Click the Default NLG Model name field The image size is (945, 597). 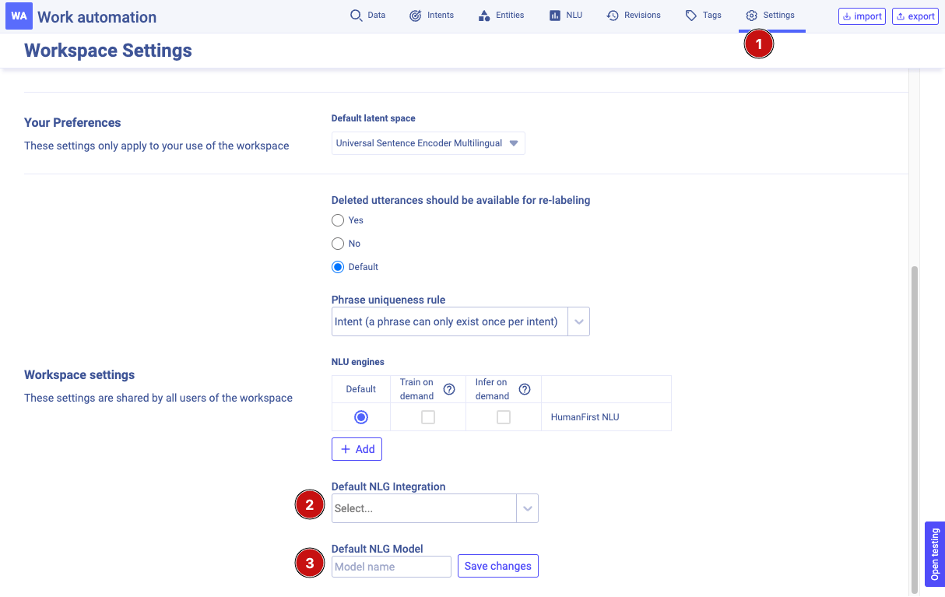tap(391, 566)
